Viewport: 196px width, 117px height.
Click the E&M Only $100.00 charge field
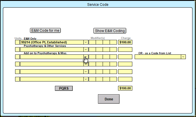125,42
